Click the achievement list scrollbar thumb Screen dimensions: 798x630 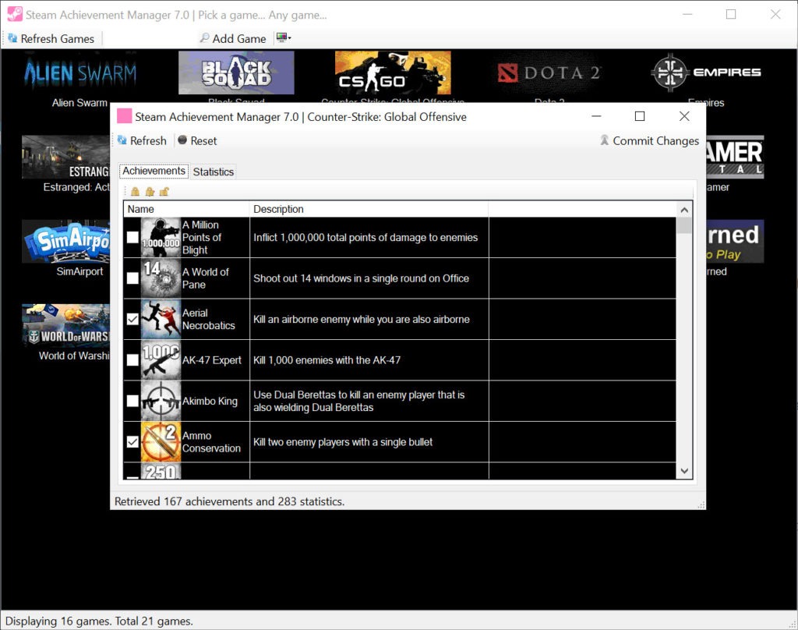(x=684, y=225)
